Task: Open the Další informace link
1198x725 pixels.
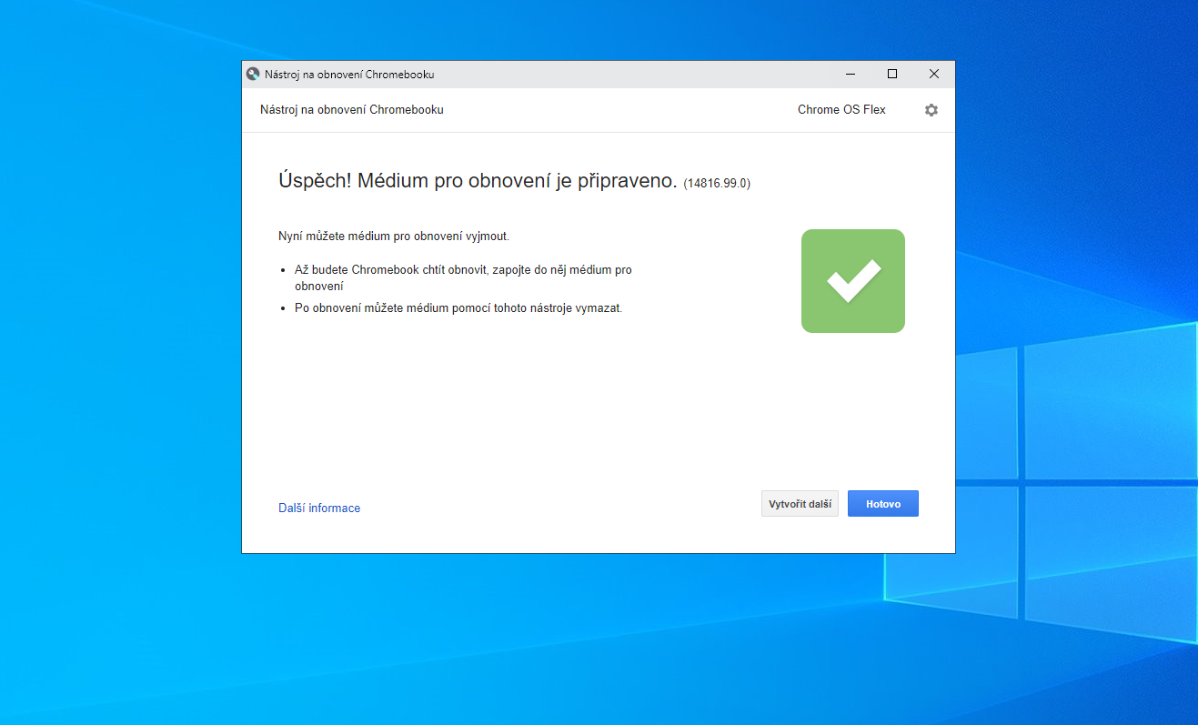Action: coord(319,509)
